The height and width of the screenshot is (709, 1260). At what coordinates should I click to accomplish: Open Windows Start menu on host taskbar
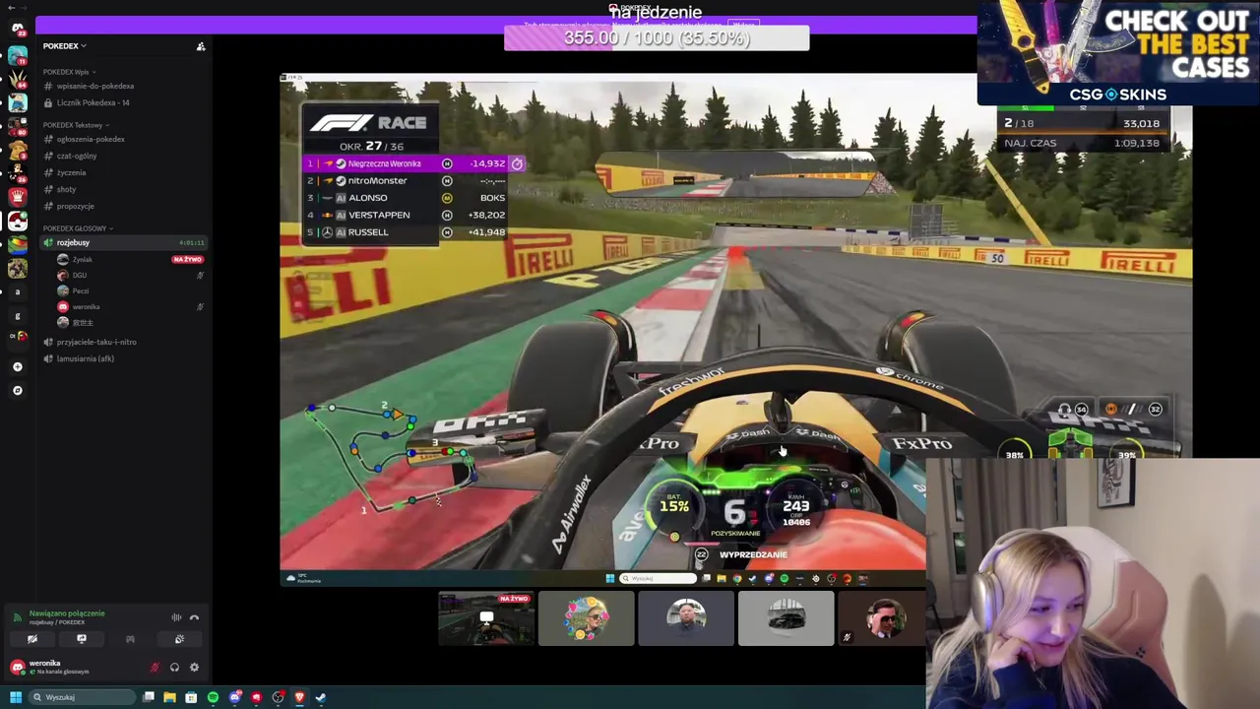[15, 697]
